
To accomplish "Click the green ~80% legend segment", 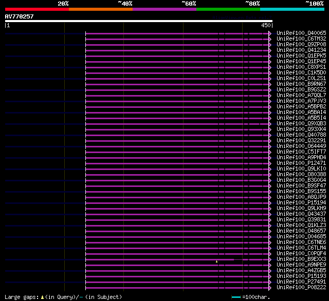I will [x=228, y=9].
